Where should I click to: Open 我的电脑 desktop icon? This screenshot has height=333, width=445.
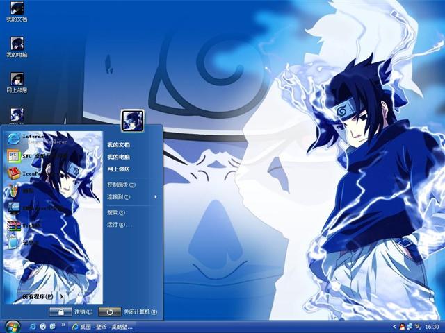[17, 47]
